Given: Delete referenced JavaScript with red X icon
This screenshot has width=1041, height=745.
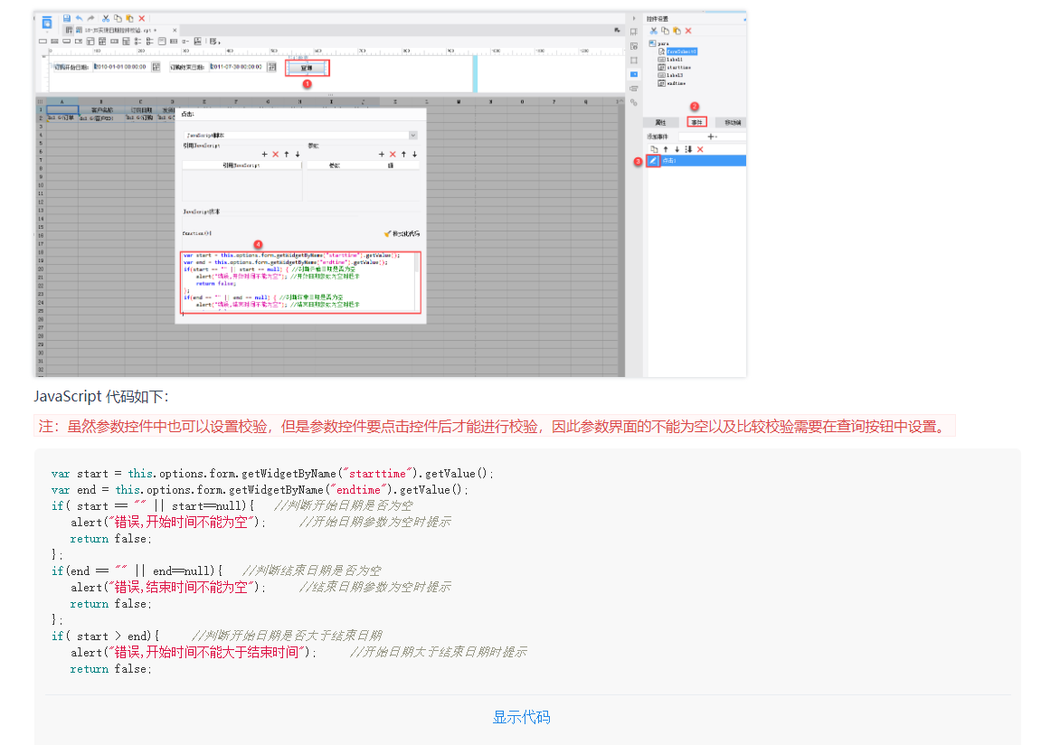Looking at the screenshot, I should 276,154.
